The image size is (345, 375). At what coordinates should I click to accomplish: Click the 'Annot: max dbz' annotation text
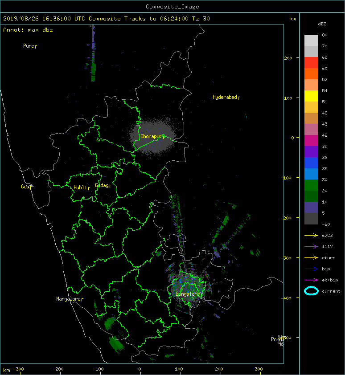(28, 30)
